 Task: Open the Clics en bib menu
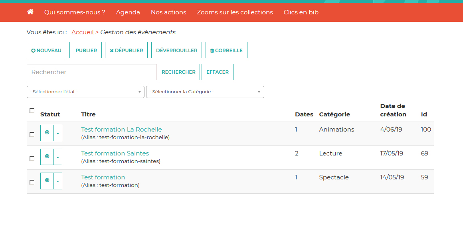301,12
